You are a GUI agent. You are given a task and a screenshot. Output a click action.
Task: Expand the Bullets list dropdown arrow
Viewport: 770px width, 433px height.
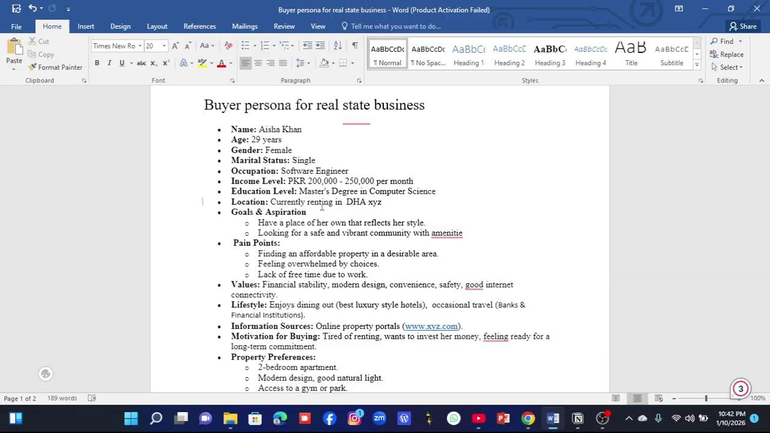pyautogui.click(x=254, y=46)
